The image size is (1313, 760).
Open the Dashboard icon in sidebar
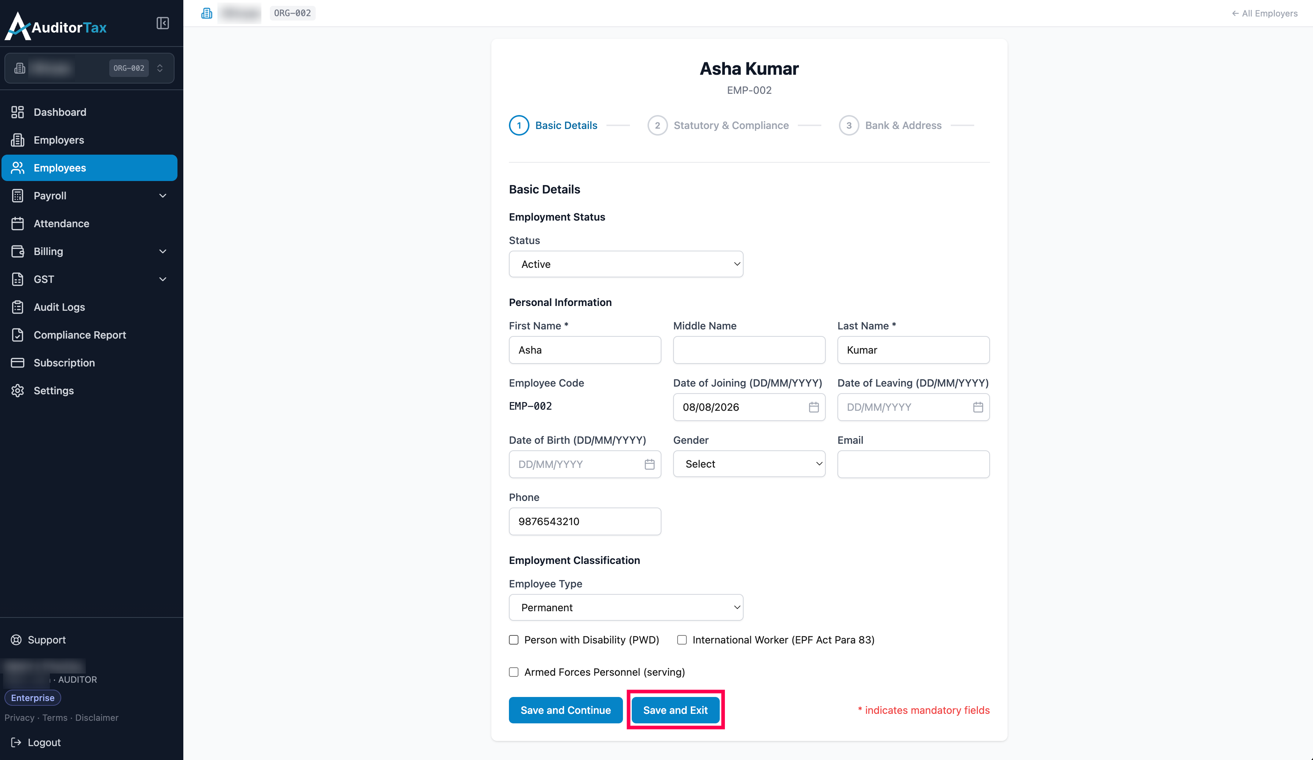(x=18, y=112)
